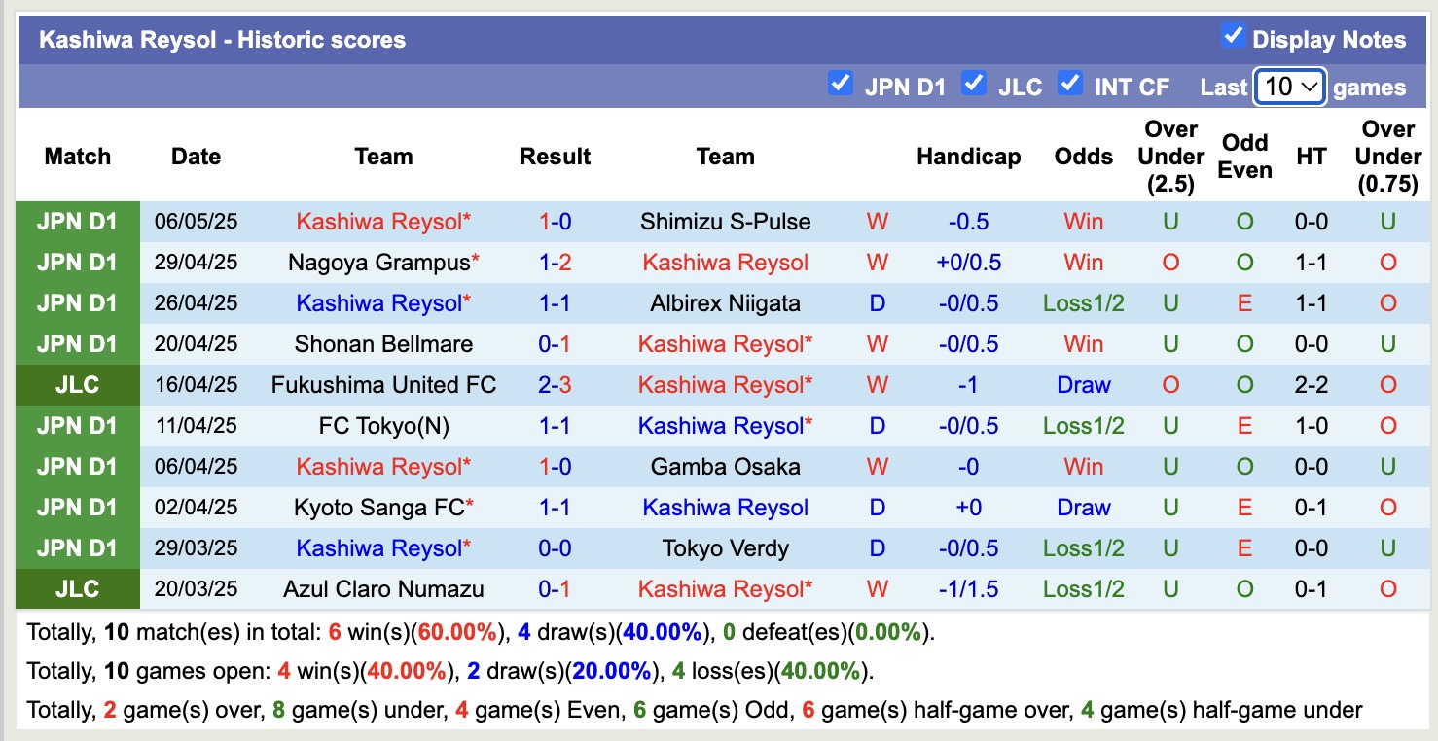Click the Nagoya Grampus team link
This screenshot has width=1438, height=741.
click(x=378, y=263)
